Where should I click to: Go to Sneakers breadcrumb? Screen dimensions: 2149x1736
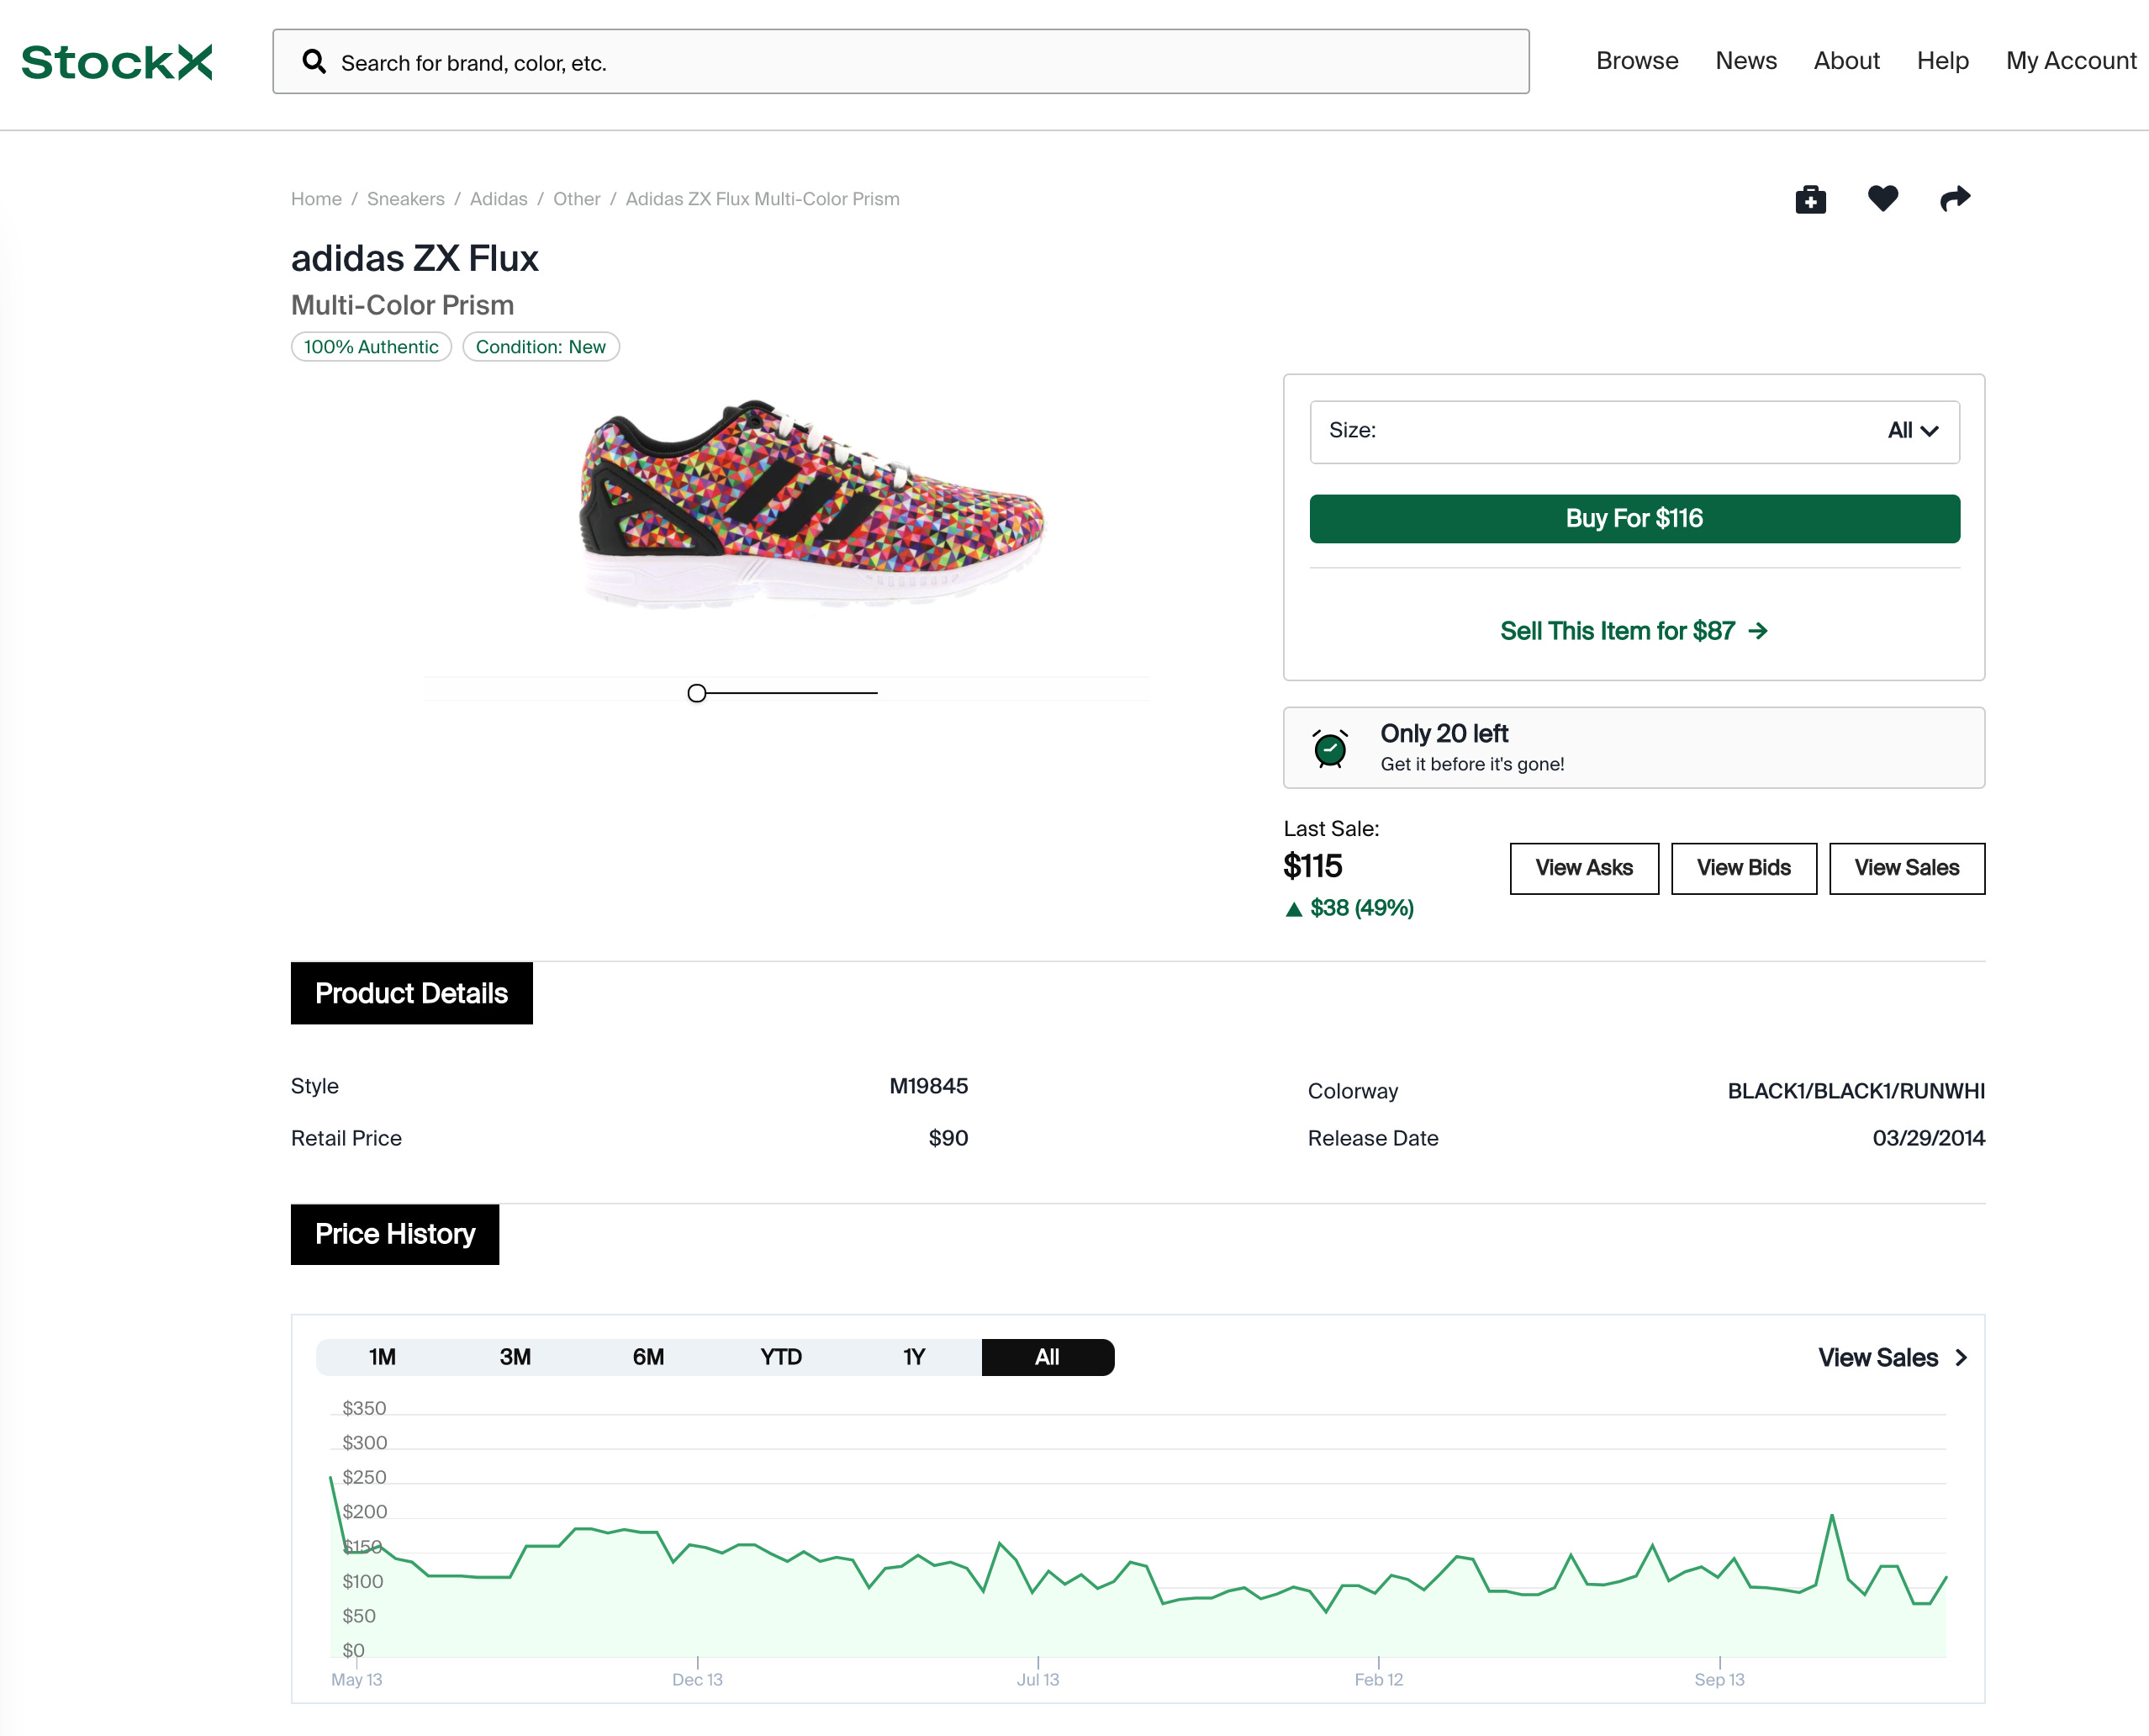pyautogui.click(x=406, y=199)
